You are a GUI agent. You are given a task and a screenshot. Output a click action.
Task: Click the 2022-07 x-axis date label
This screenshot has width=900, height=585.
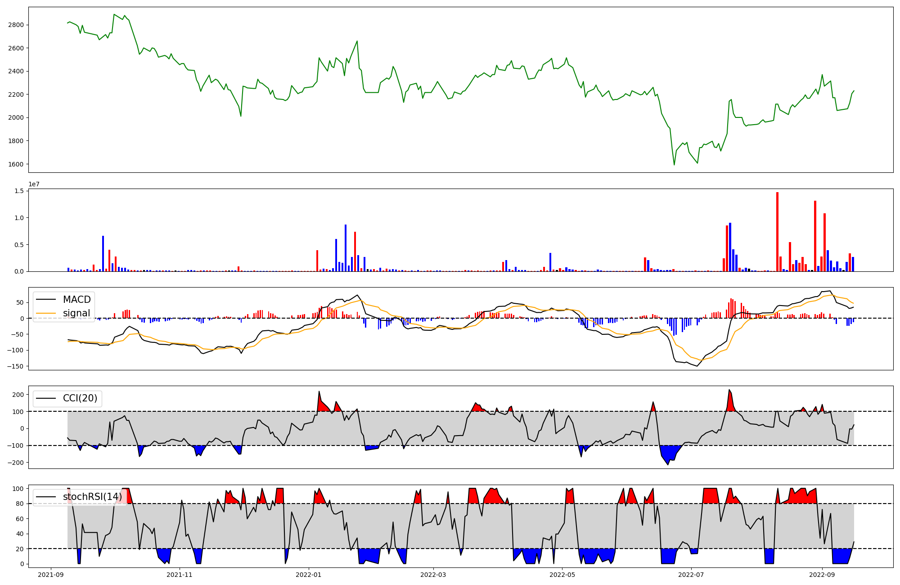(x=691, y=575)
